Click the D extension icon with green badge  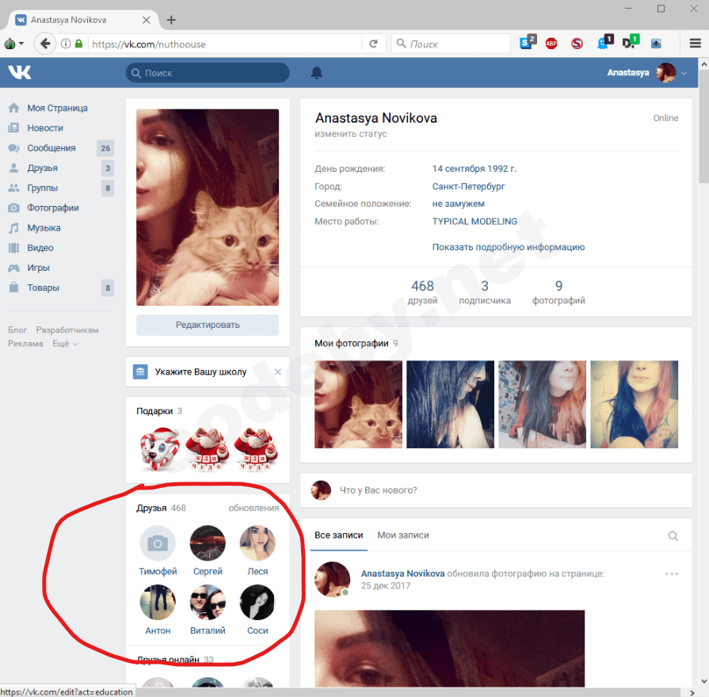pyautogui.click(x=631, y=42)
